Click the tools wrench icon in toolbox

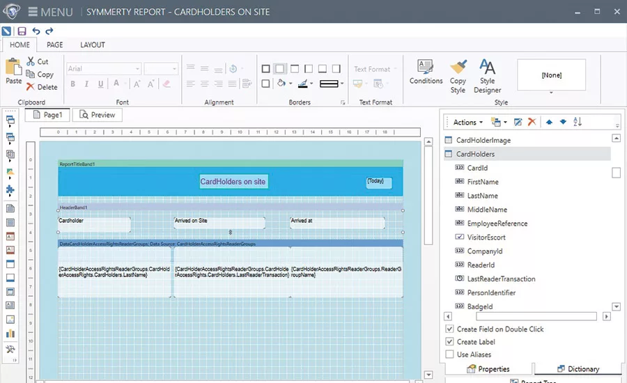[10, 349]
